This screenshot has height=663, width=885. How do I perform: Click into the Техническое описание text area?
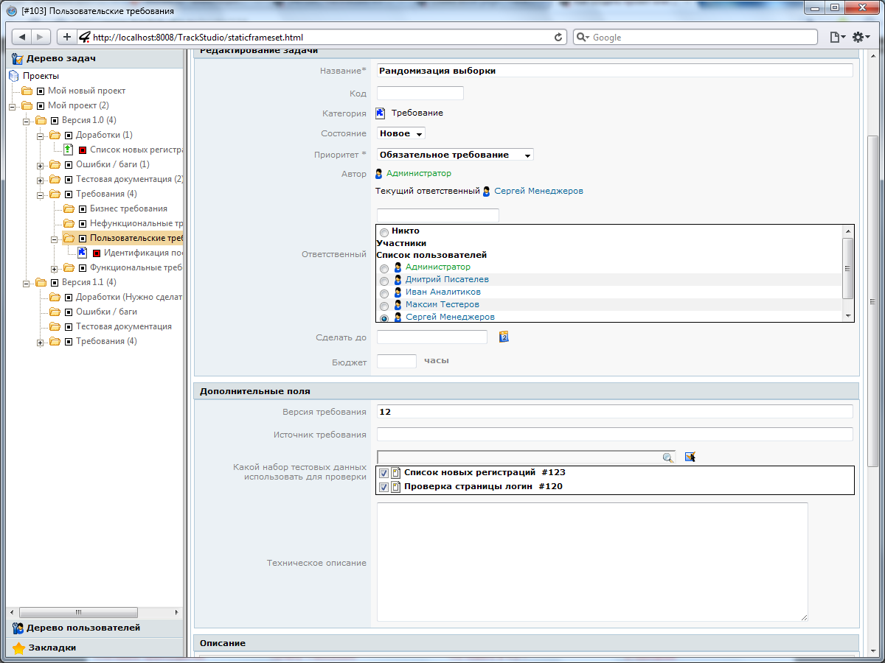tap(592, 562)
